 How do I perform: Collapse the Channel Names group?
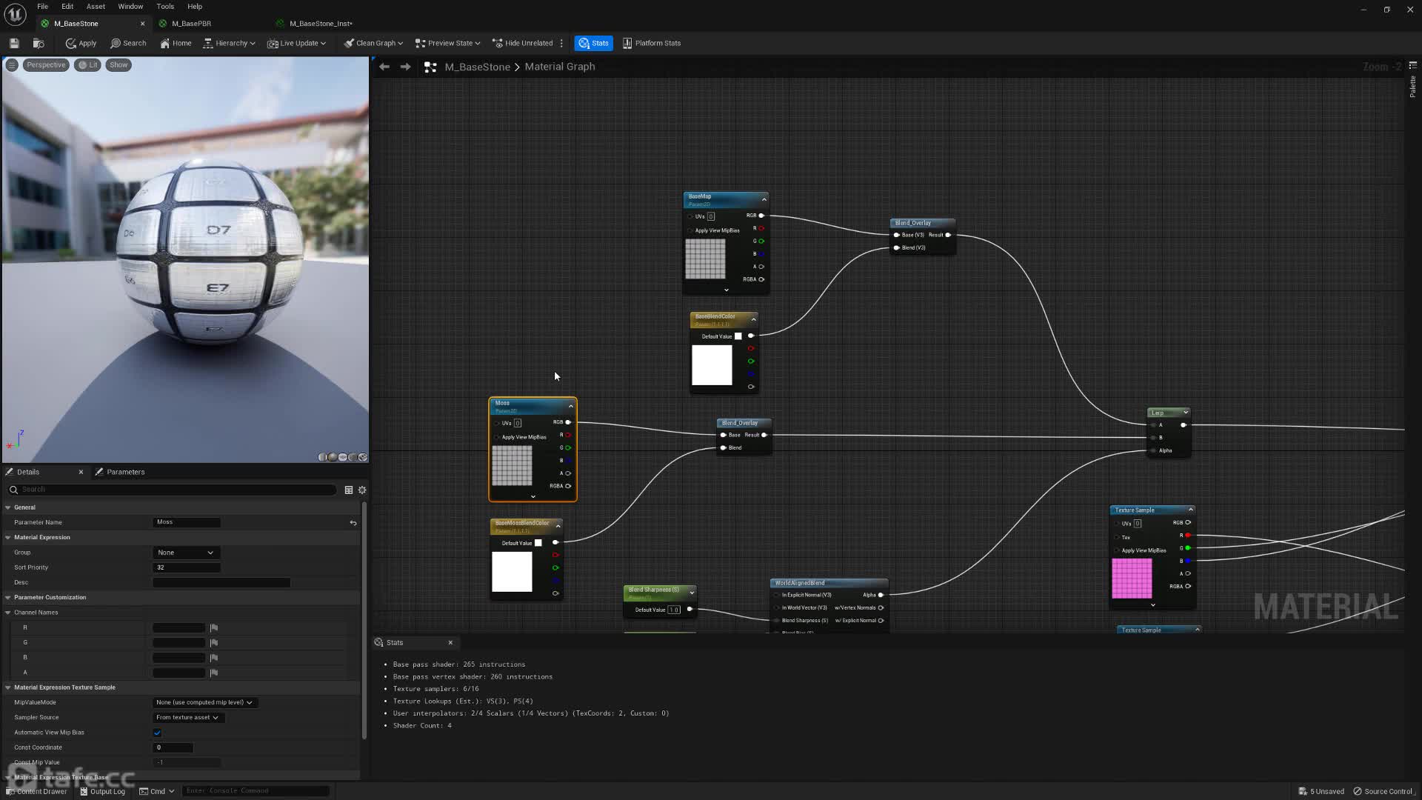coord(8,613)
